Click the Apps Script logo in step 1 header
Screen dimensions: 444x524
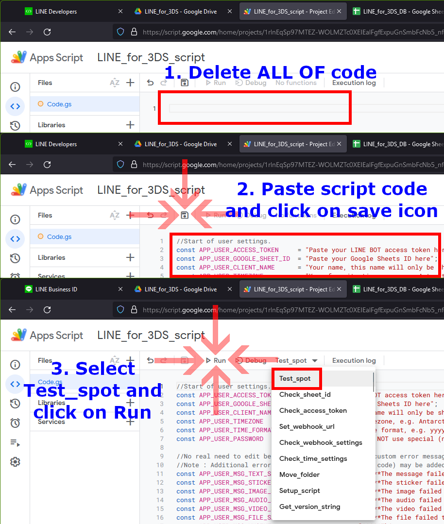(x=47, y=57)
